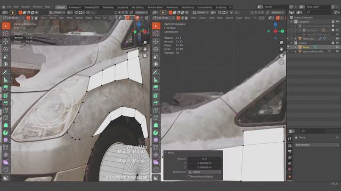Screen dimensions: 341x191
Task: Click the pan hand gizmo in right viewport
Action: (281, 49)
